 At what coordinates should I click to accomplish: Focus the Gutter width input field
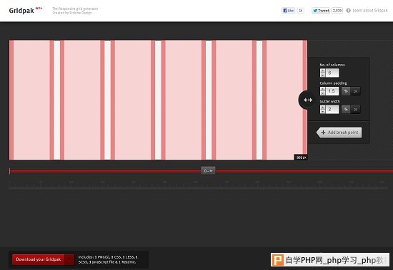332,109
